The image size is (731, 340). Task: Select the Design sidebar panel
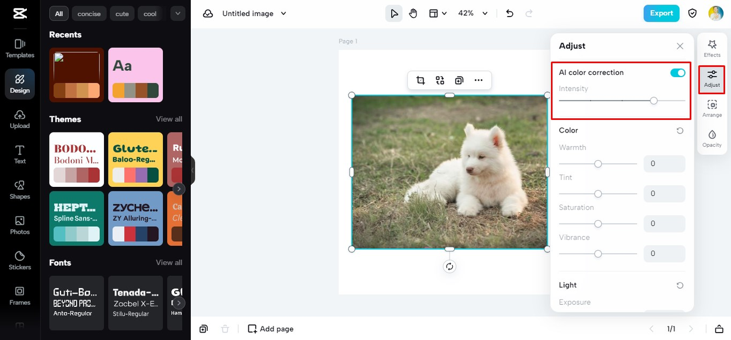tap(20, 84)
